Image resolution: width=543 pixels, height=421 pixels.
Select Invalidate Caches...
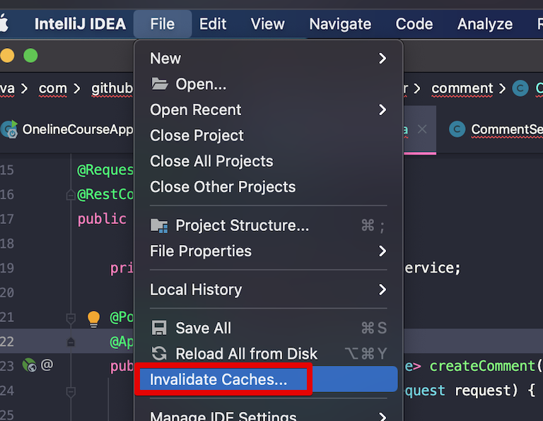[269, 379]
